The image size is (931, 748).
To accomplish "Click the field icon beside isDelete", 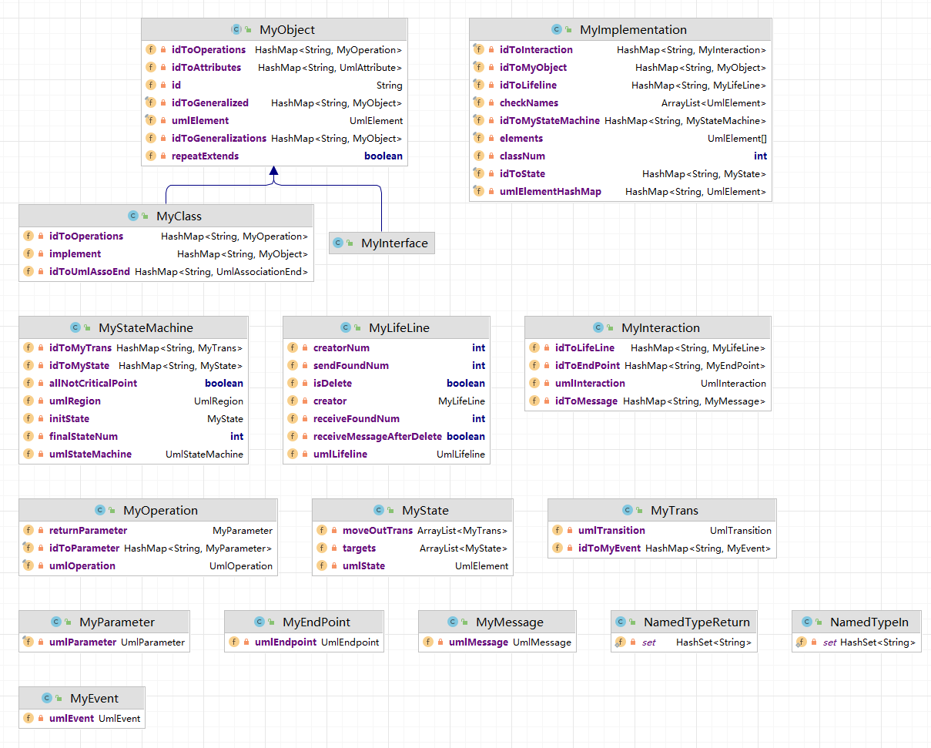I will pos(293,384).
